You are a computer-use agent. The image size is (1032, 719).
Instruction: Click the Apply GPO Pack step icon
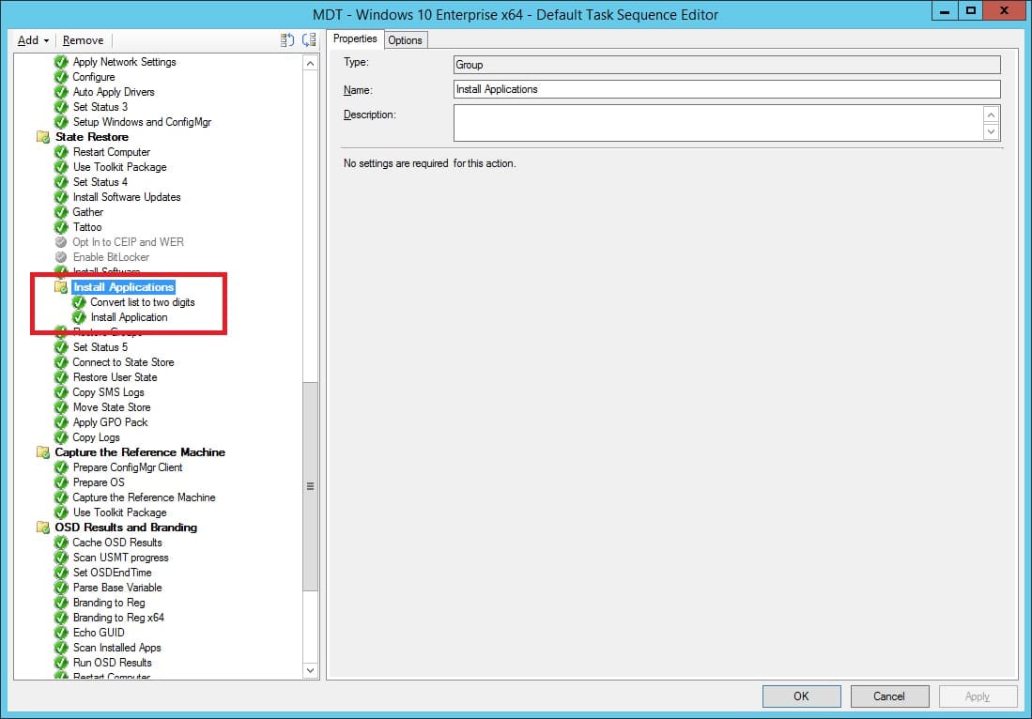(x=63, y=422)
